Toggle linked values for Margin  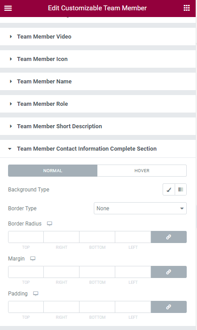pyautogui.click(x=169, y=272)
